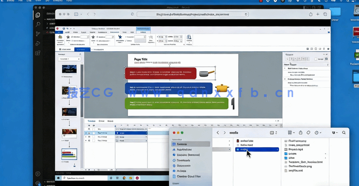The image size is (359, 186).
Task: Switch to the Timeline tab below the slide
Action: (91, 121)
